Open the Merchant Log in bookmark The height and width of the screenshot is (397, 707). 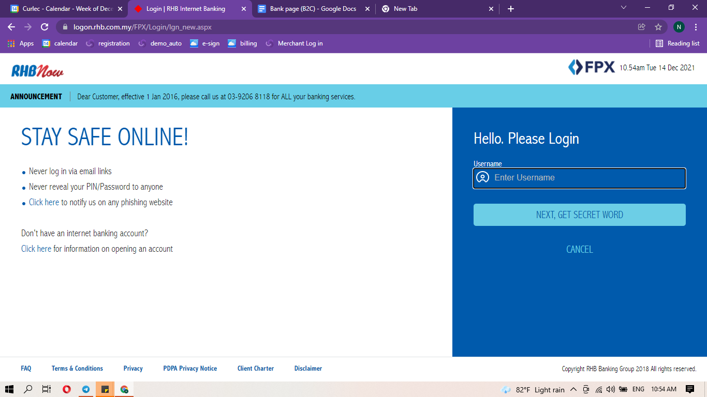[294, 43]
